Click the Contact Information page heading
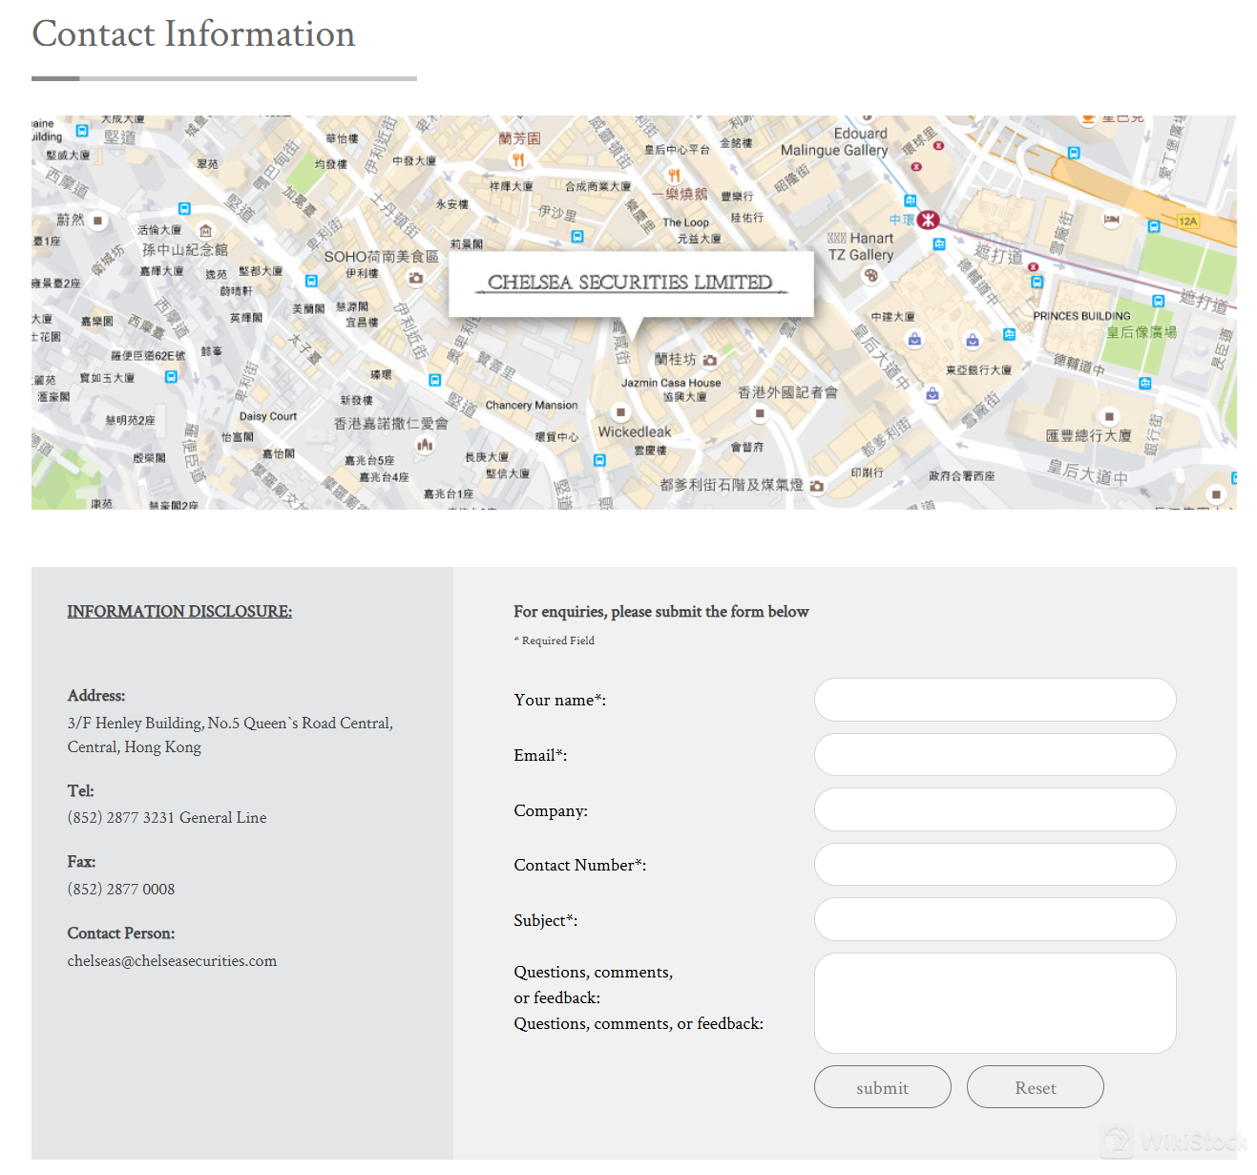Screen dimensions: 1257x1175 pyautogui.click(x=194, y=33)
